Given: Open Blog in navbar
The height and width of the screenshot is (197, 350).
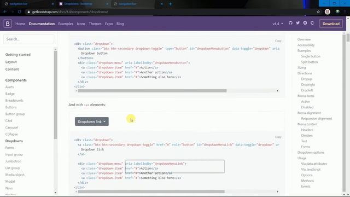Looking at the screenshot, I should pos(120,24).
